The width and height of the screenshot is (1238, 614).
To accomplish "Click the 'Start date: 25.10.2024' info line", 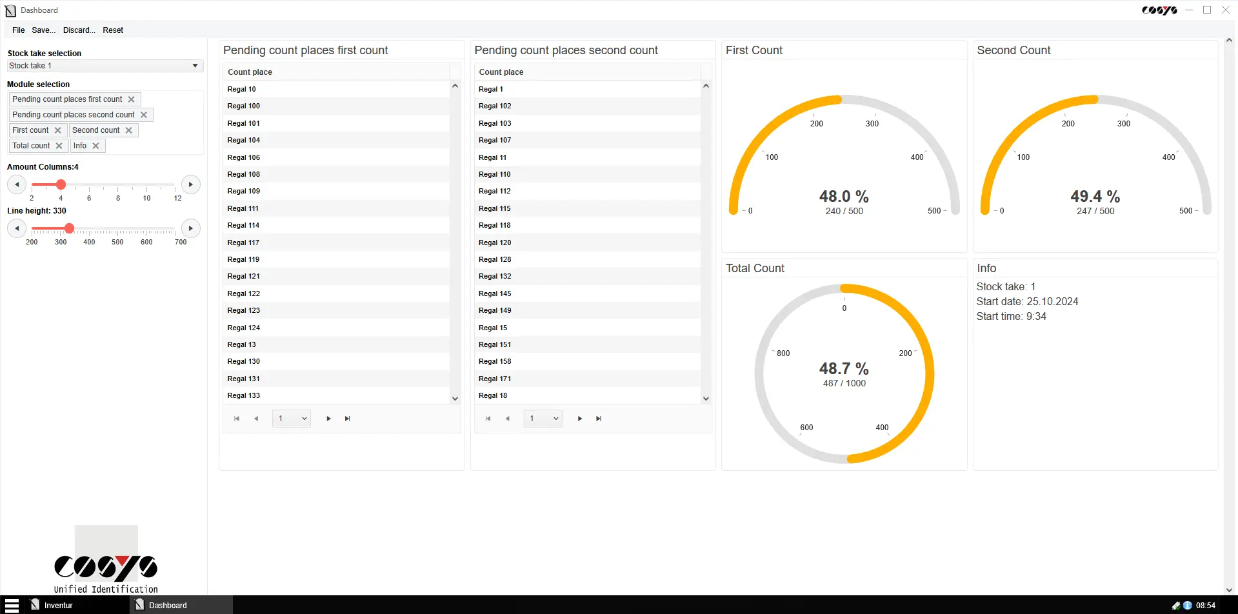I will pos(1027,301).
